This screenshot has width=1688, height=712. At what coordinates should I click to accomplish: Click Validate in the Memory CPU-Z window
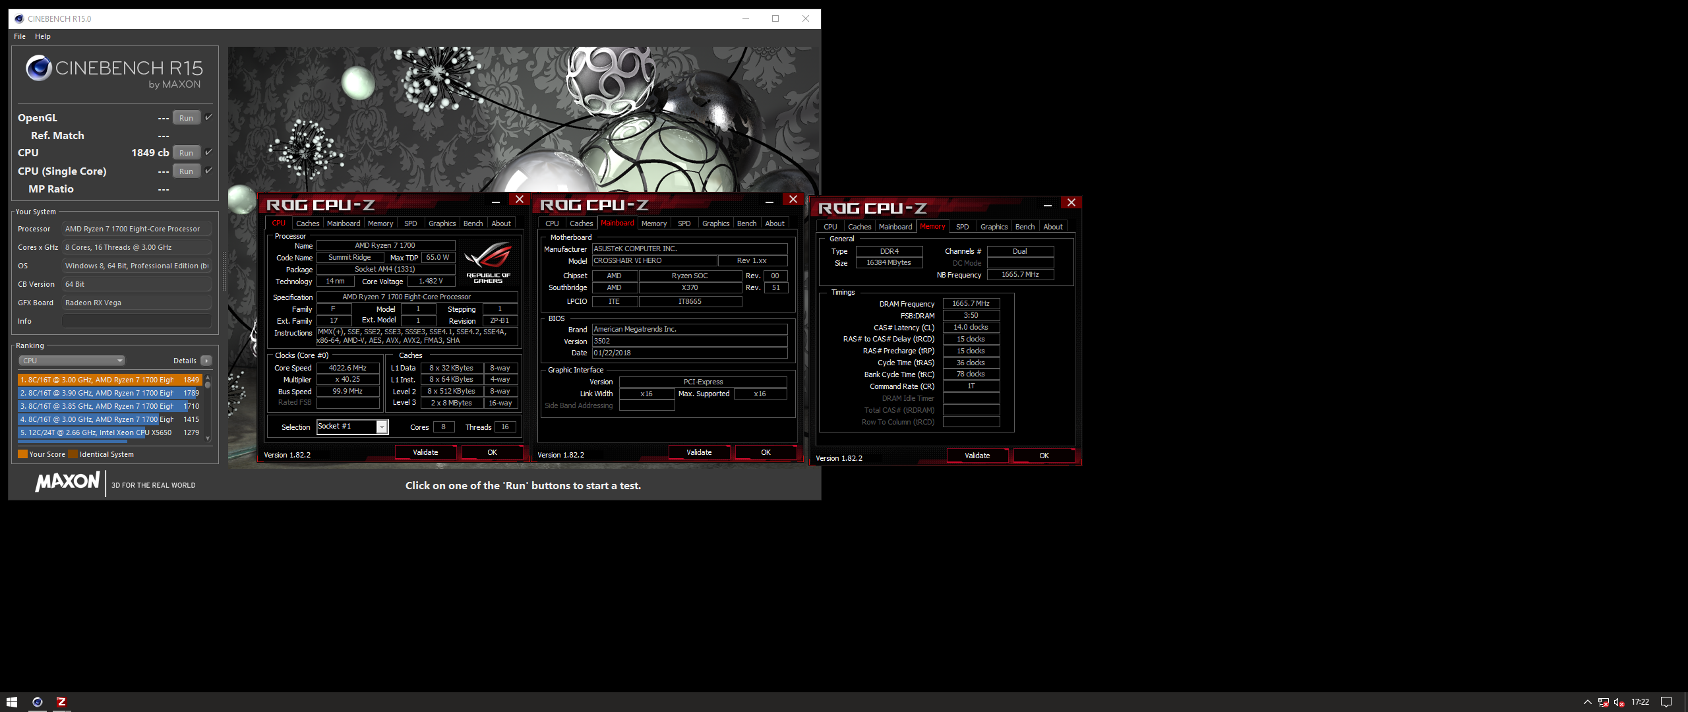point(977,456)
